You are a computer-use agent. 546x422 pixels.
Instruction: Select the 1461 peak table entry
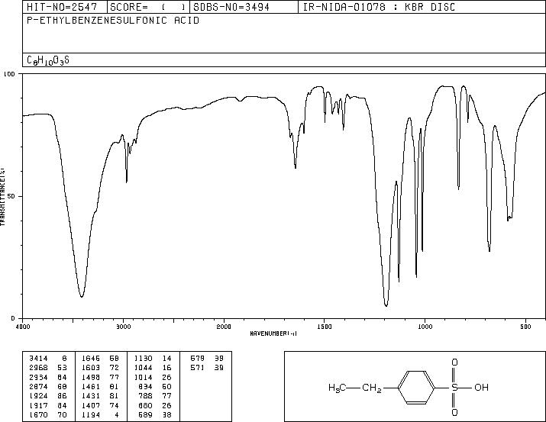(x=100, y=386)
